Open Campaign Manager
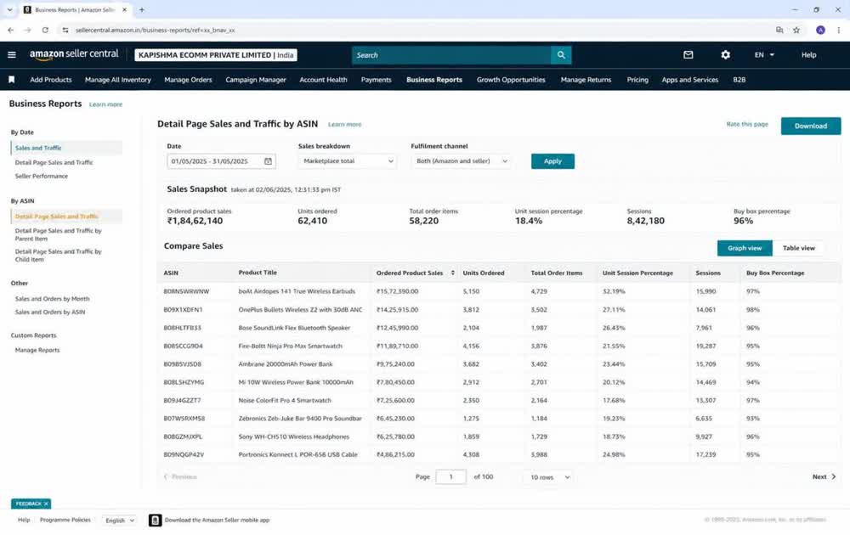Viewport: 850px width, 535px height. click(255, 80)
